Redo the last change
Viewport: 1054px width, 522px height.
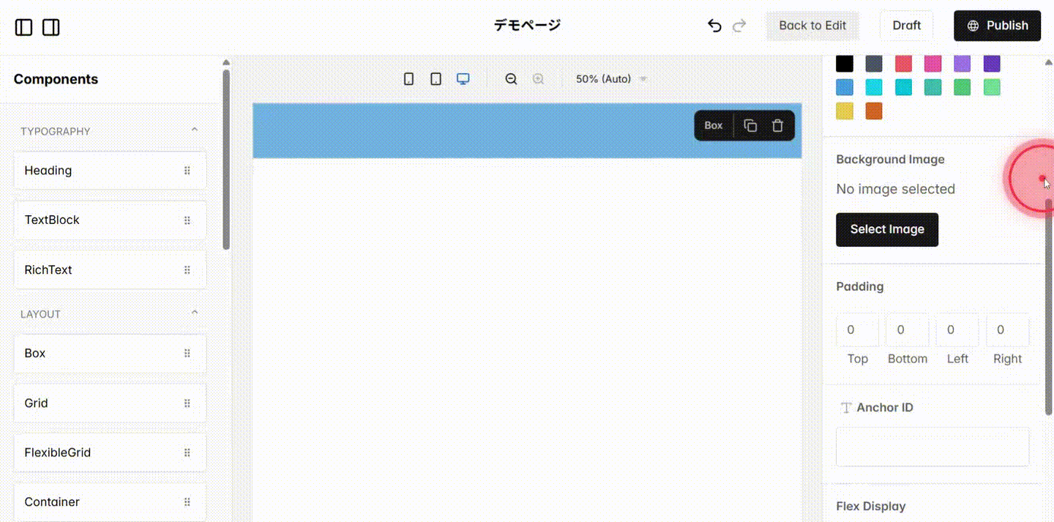click(x=739, y=25)
